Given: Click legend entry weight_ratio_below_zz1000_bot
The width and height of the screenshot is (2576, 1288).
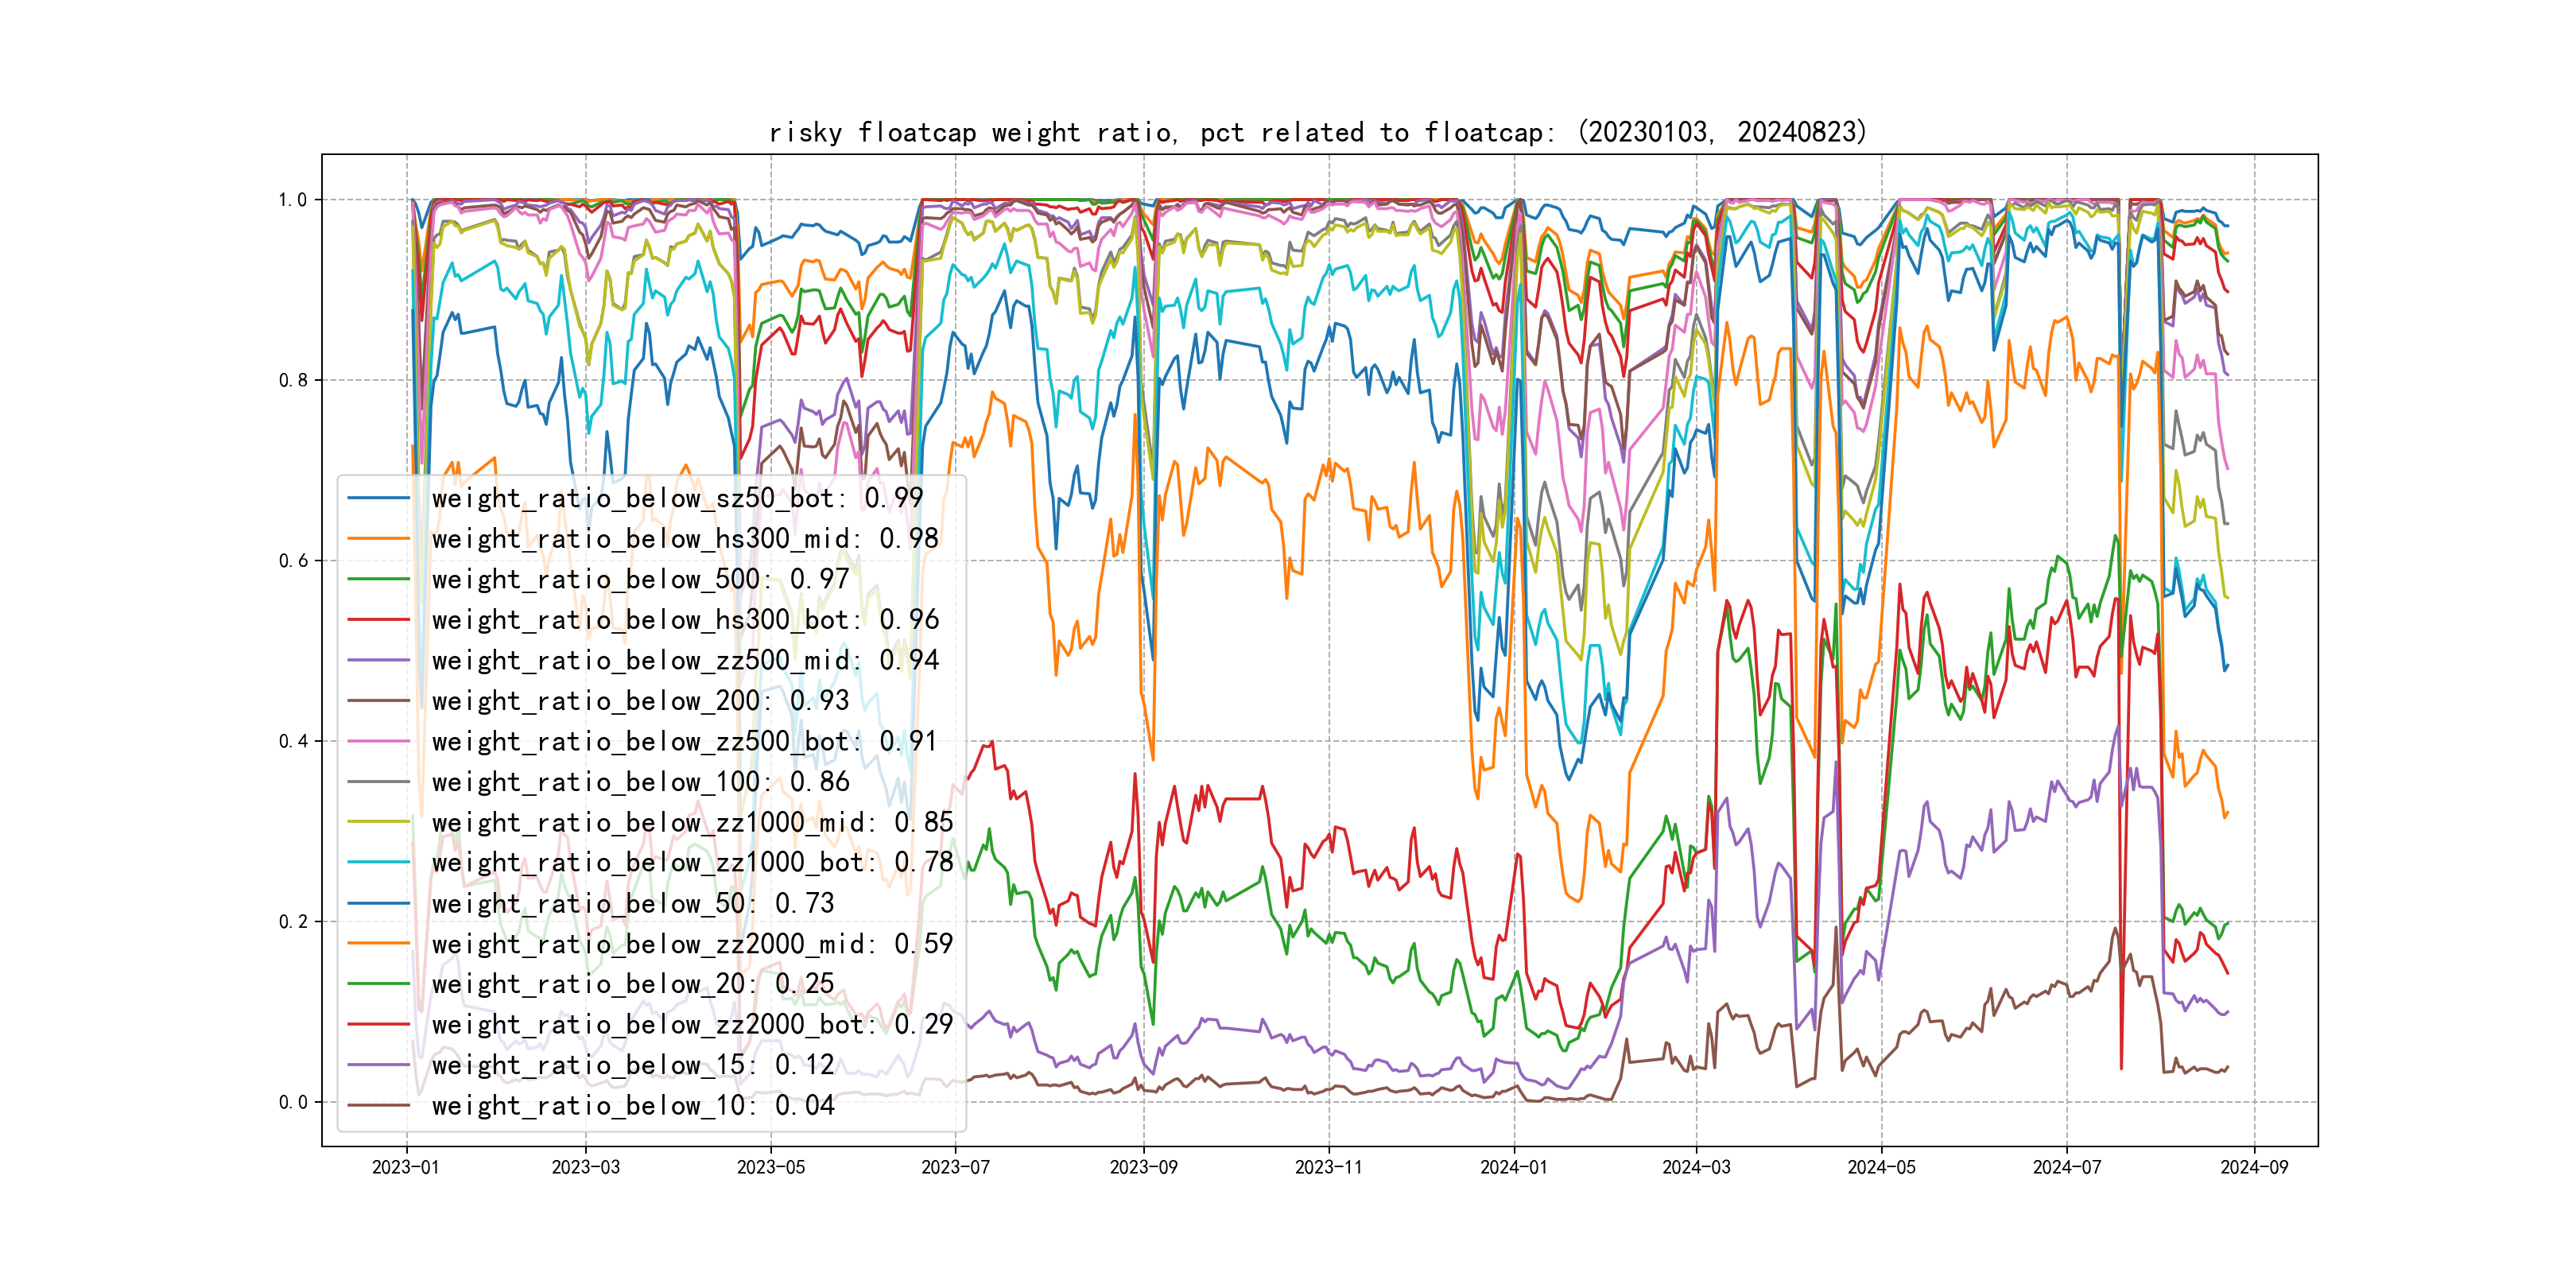Looking at the screenshot, I should pos(692,862).
